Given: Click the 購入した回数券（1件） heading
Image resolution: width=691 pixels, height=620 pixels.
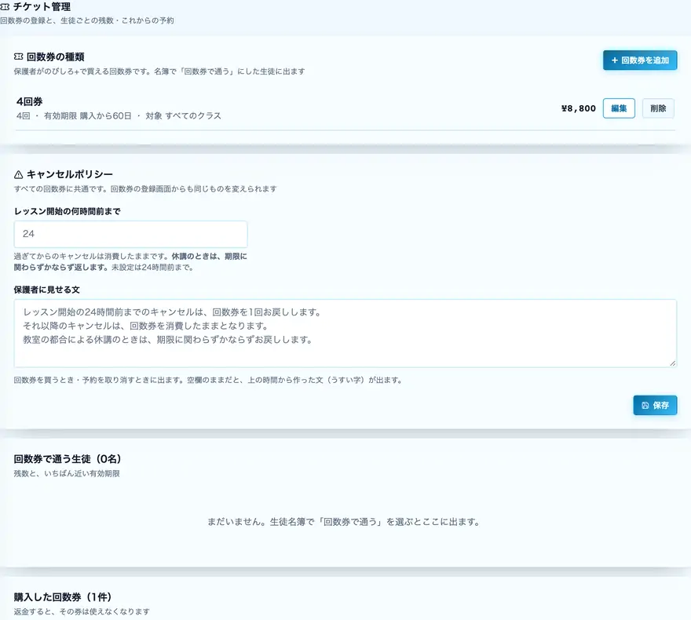Looking at the screenshot, I should pyautogui.click(x=63, y=597).
